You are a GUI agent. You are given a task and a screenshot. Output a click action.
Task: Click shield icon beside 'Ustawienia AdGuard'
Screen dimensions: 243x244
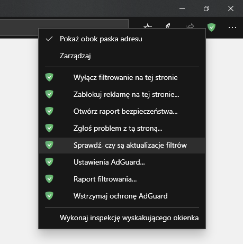(x=49, y=162)
